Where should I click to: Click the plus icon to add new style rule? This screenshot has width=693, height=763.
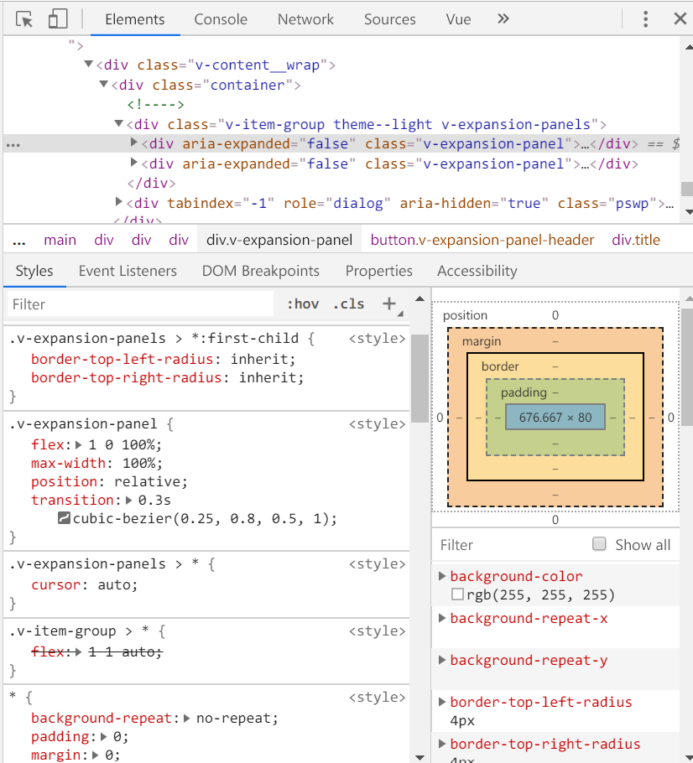pyautogui.click(x=391, y=304)
